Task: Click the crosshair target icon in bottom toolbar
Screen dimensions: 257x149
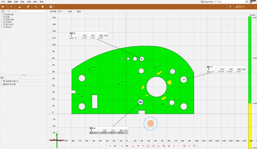Action: click(169, 146)
